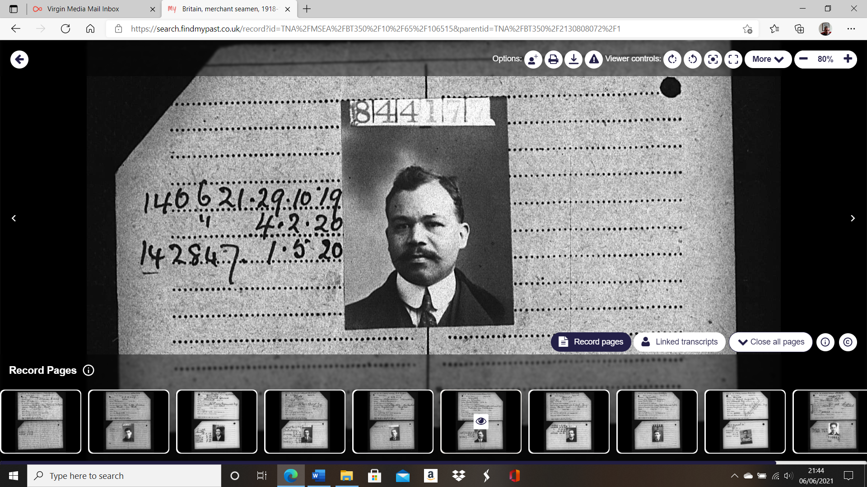
Task: Open Linked transcripts
Action: (x=679, y=342)
